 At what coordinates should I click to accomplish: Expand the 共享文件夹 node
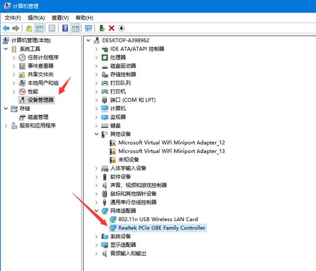[14, 75]
